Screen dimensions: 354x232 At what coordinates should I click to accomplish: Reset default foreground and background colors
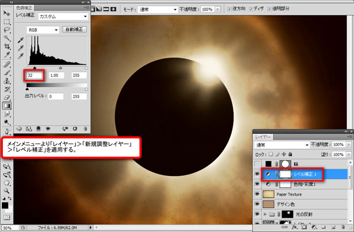[x=4, y=198]
